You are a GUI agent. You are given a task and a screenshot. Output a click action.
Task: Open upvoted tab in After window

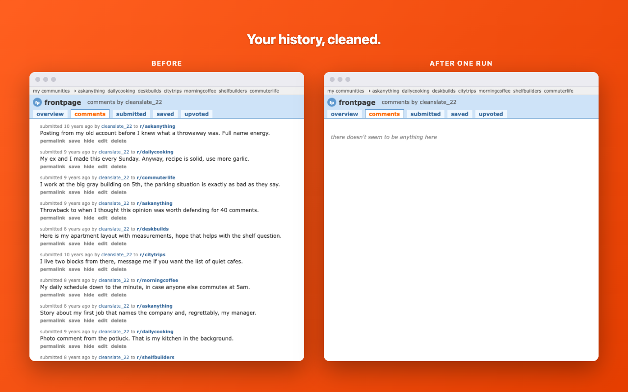(x=491, y=114)
